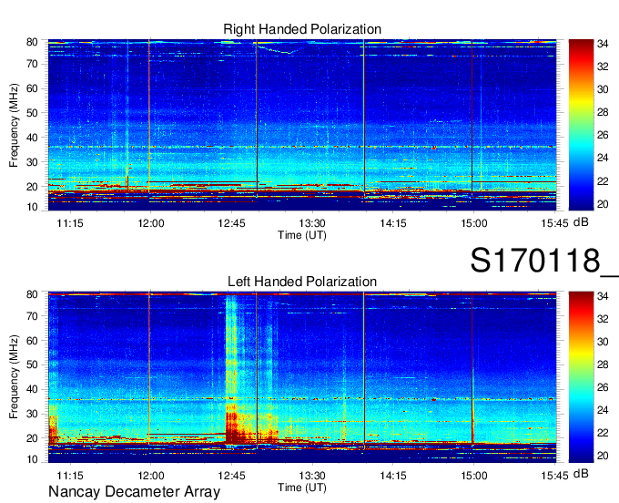The image size is (619, 503).
Task: Click the top plot's 'Frequency (MHz)' axis label
Action: 14,125
